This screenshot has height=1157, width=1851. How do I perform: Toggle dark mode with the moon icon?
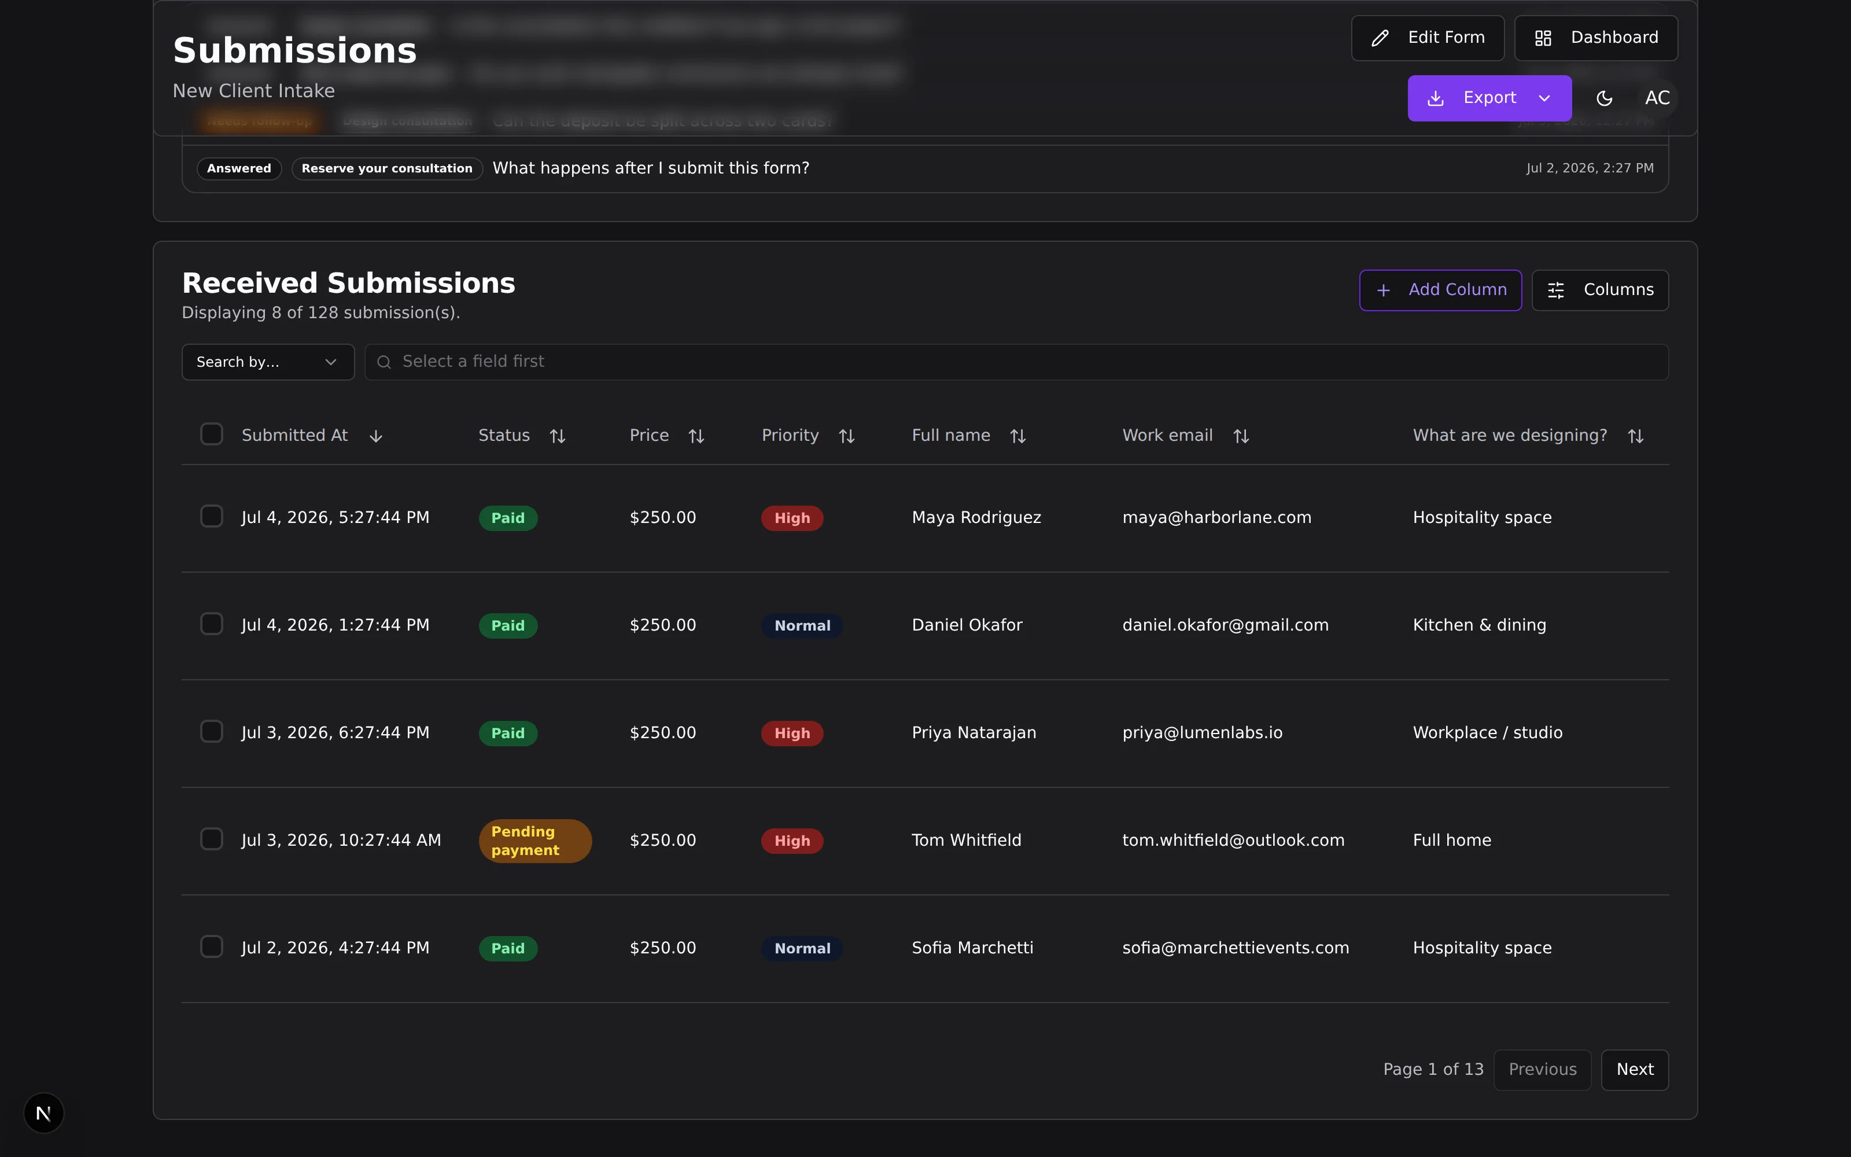click(x=1605, y=98)
